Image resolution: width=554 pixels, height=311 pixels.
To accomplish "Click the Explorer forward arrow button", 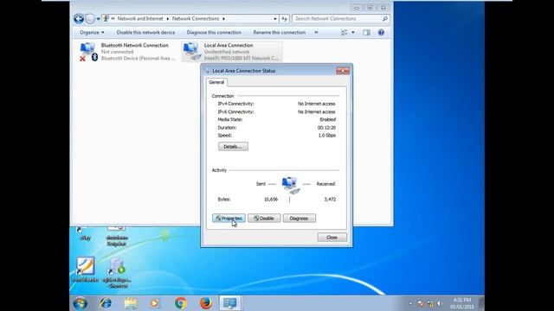I will point(90,19).
